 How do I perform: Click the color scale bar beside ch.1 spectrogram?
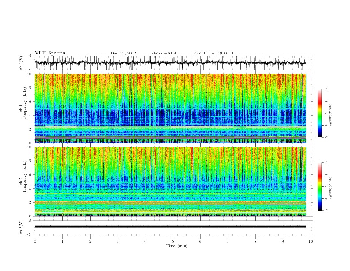[x=320, y=113]
